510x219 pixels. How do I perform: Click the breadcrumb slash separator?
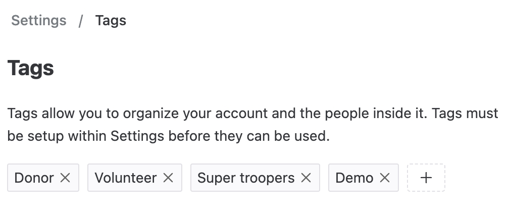81,21
